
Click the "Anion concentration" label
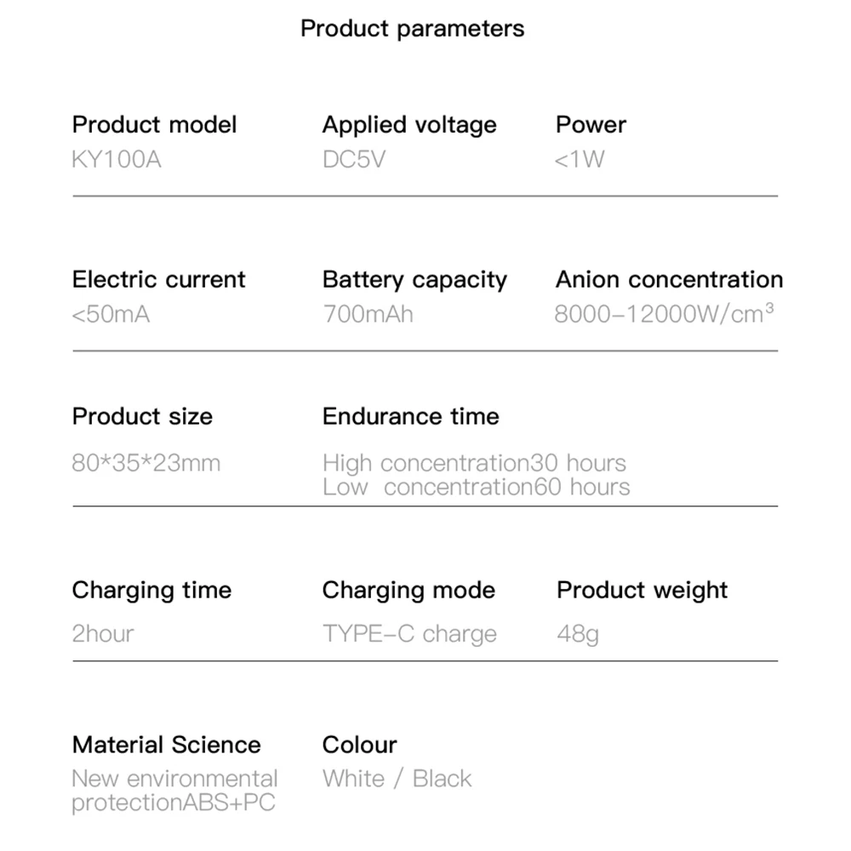tap(669, 279)
